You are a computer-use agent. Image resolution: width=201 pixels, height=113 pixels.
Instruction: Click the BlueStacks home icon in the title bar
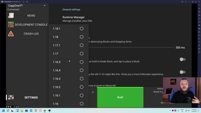click(24, 2)
